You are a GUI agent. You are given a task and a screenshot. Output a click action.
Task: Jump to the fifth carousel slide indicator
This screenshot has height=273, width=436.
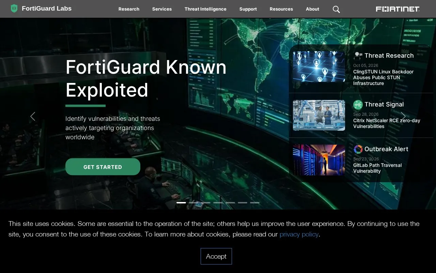point(230,203)
